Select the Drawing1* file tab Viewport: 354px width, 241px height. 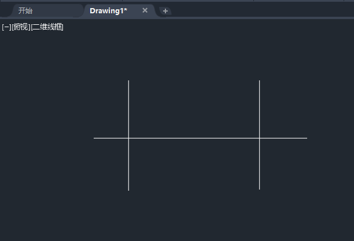pyautogui.click(x=108, y=10)
